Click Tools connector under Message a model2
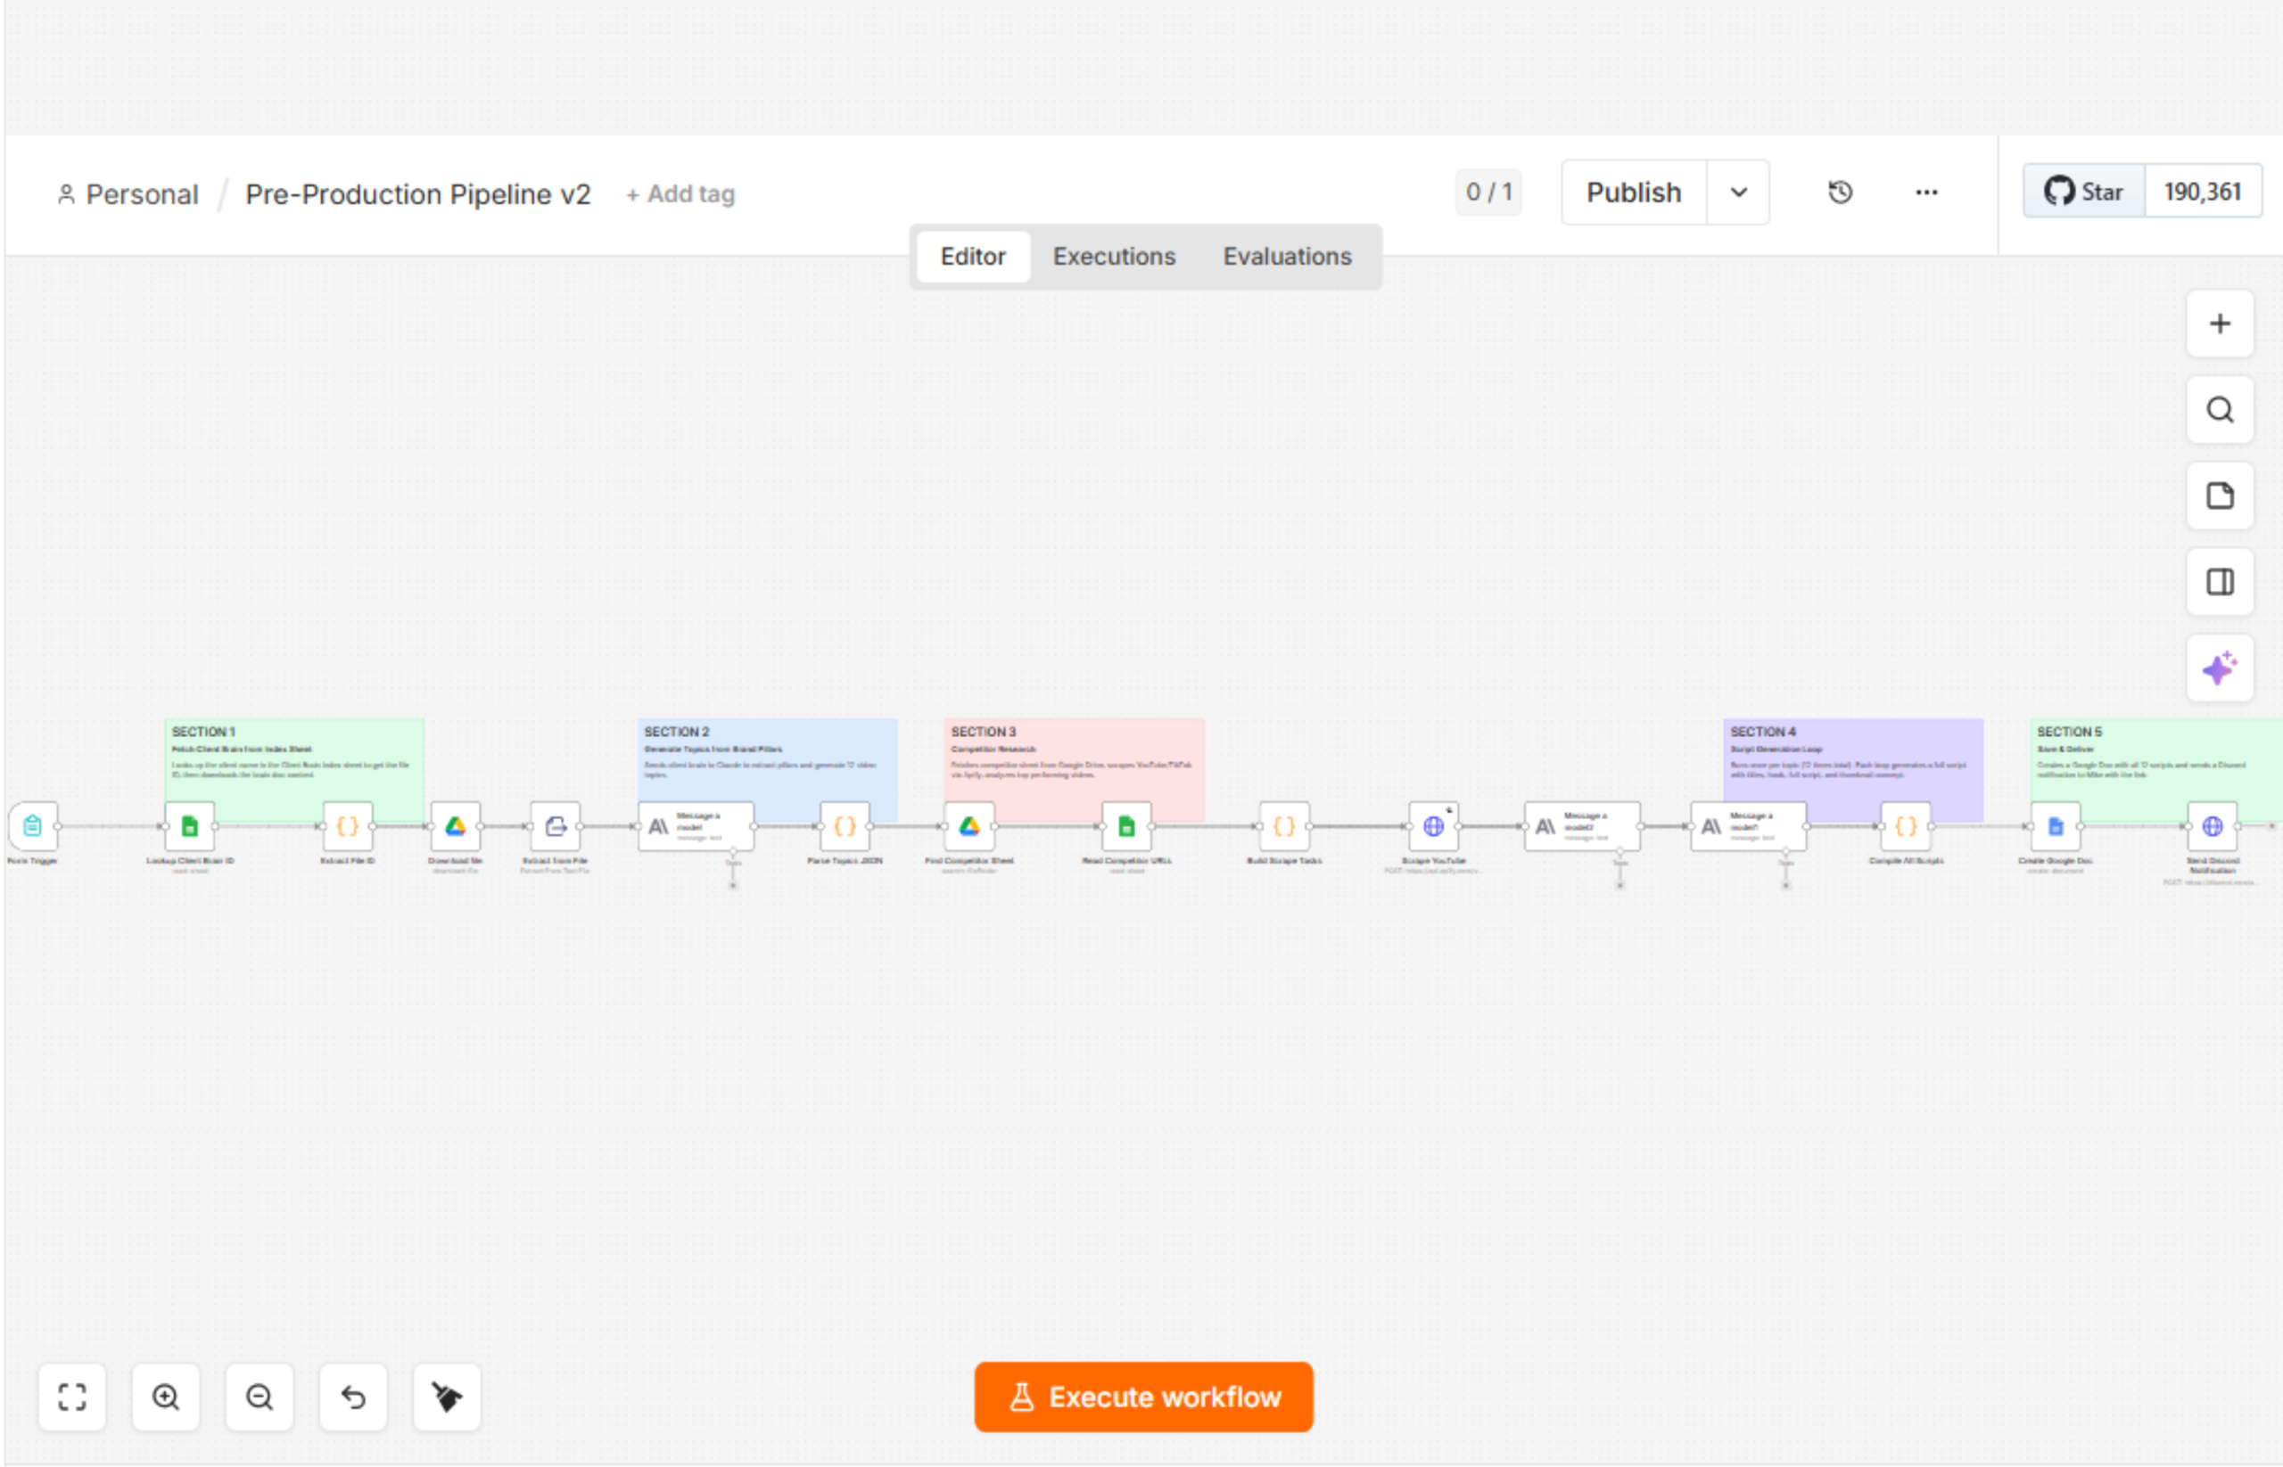 pos(1620,885)
